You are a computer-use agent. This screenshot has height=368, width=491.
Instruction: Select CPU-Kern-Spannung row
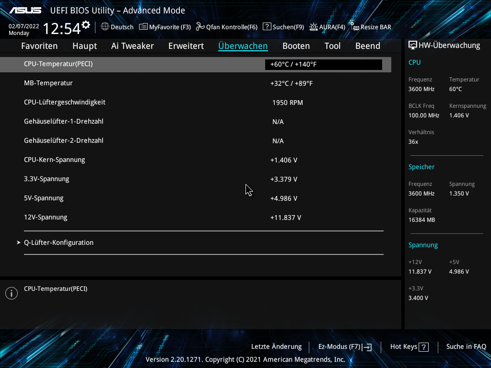coord(196,160)
